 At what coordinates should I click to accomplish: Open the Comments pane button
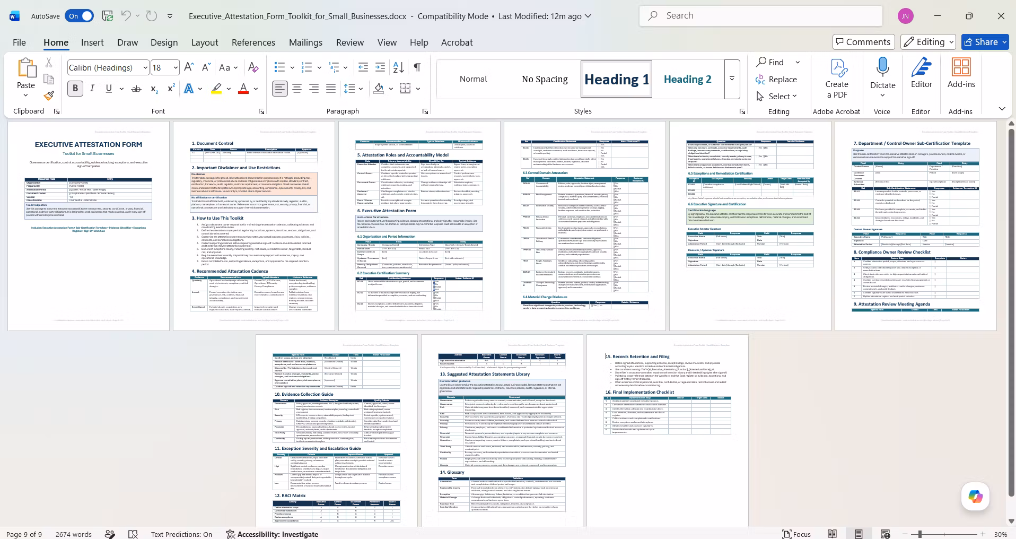pyautogui.click(x=863, y=42)
